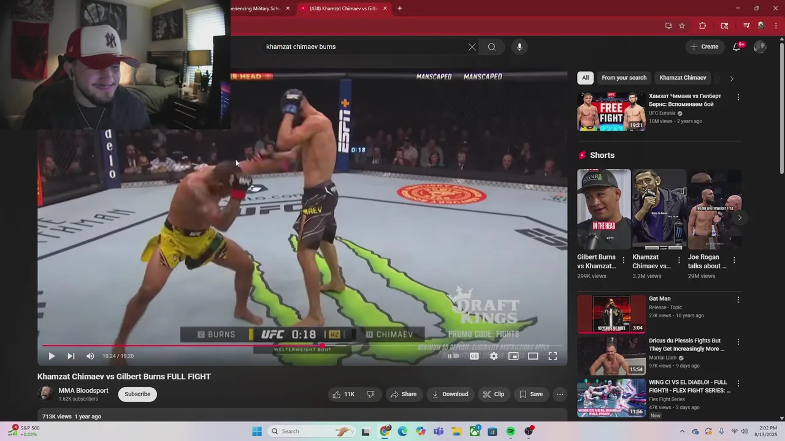Open the video settings gear

click(494, 356)
